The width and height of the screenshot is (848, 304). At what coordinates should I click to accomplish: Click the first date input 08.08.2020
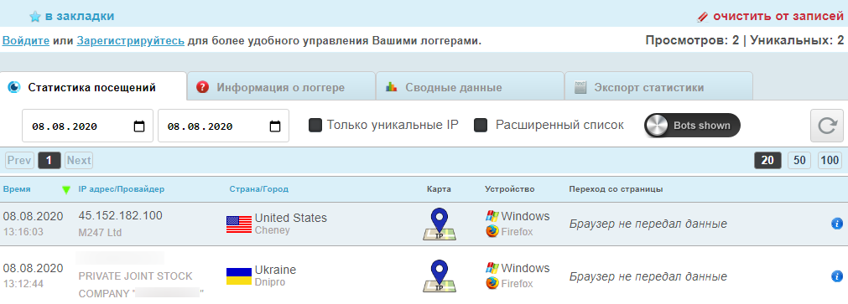coord(87,126)
